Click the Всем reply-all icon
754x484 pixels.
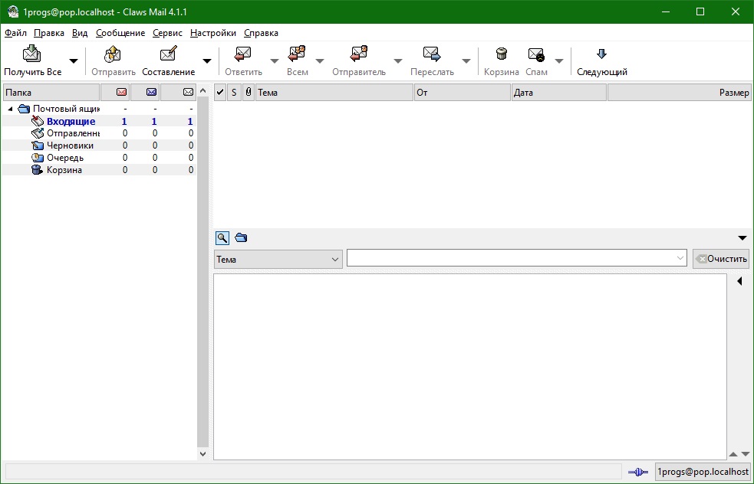point(297,54)
